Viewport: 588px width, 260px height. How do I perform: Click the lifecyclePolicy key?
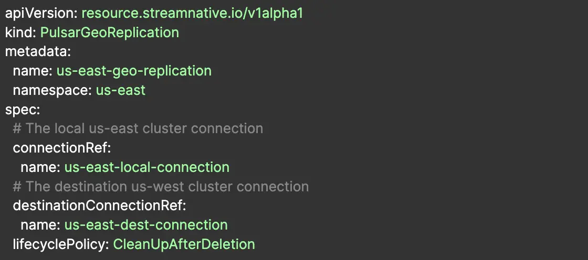[61, 244]
